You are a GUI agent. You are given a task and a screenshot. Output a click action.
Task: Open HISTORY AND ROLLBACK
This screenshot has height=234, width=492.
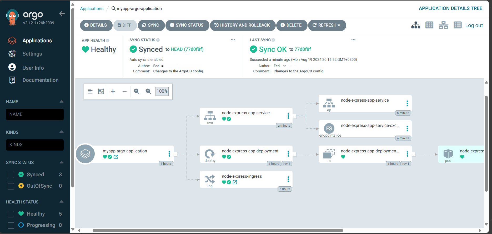click(x=242, y=25)
